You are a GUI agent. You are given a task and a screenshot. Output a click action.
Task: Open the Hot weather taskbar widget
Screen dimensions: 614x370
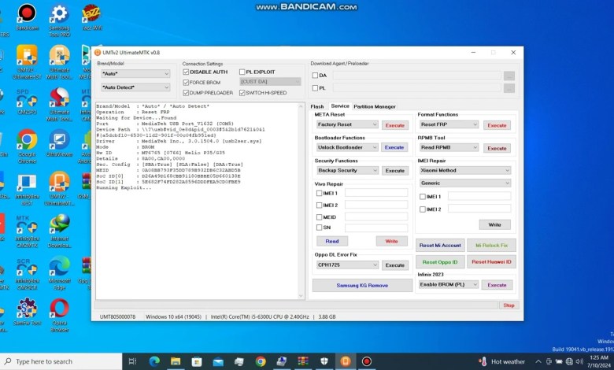point(502,361)
